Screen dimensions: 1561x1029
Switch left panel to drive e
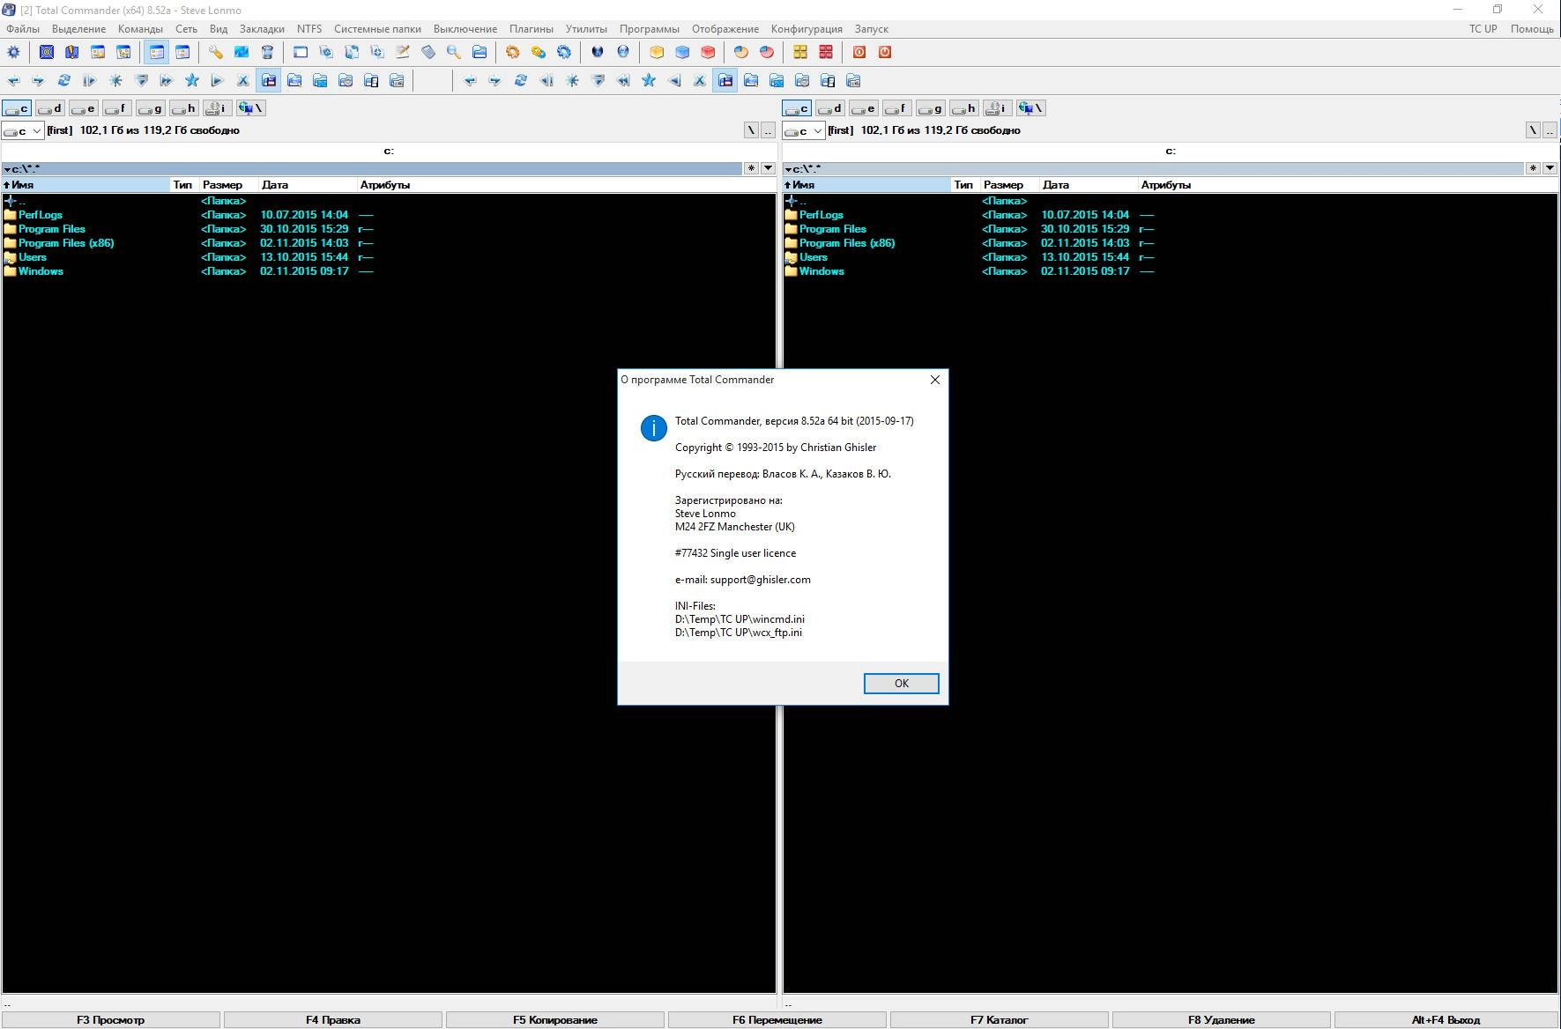[84, 108]
